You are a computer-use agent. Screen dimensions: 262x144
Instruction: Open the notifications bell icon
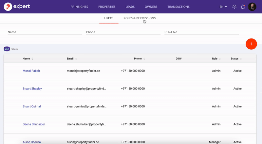(243, 7)
